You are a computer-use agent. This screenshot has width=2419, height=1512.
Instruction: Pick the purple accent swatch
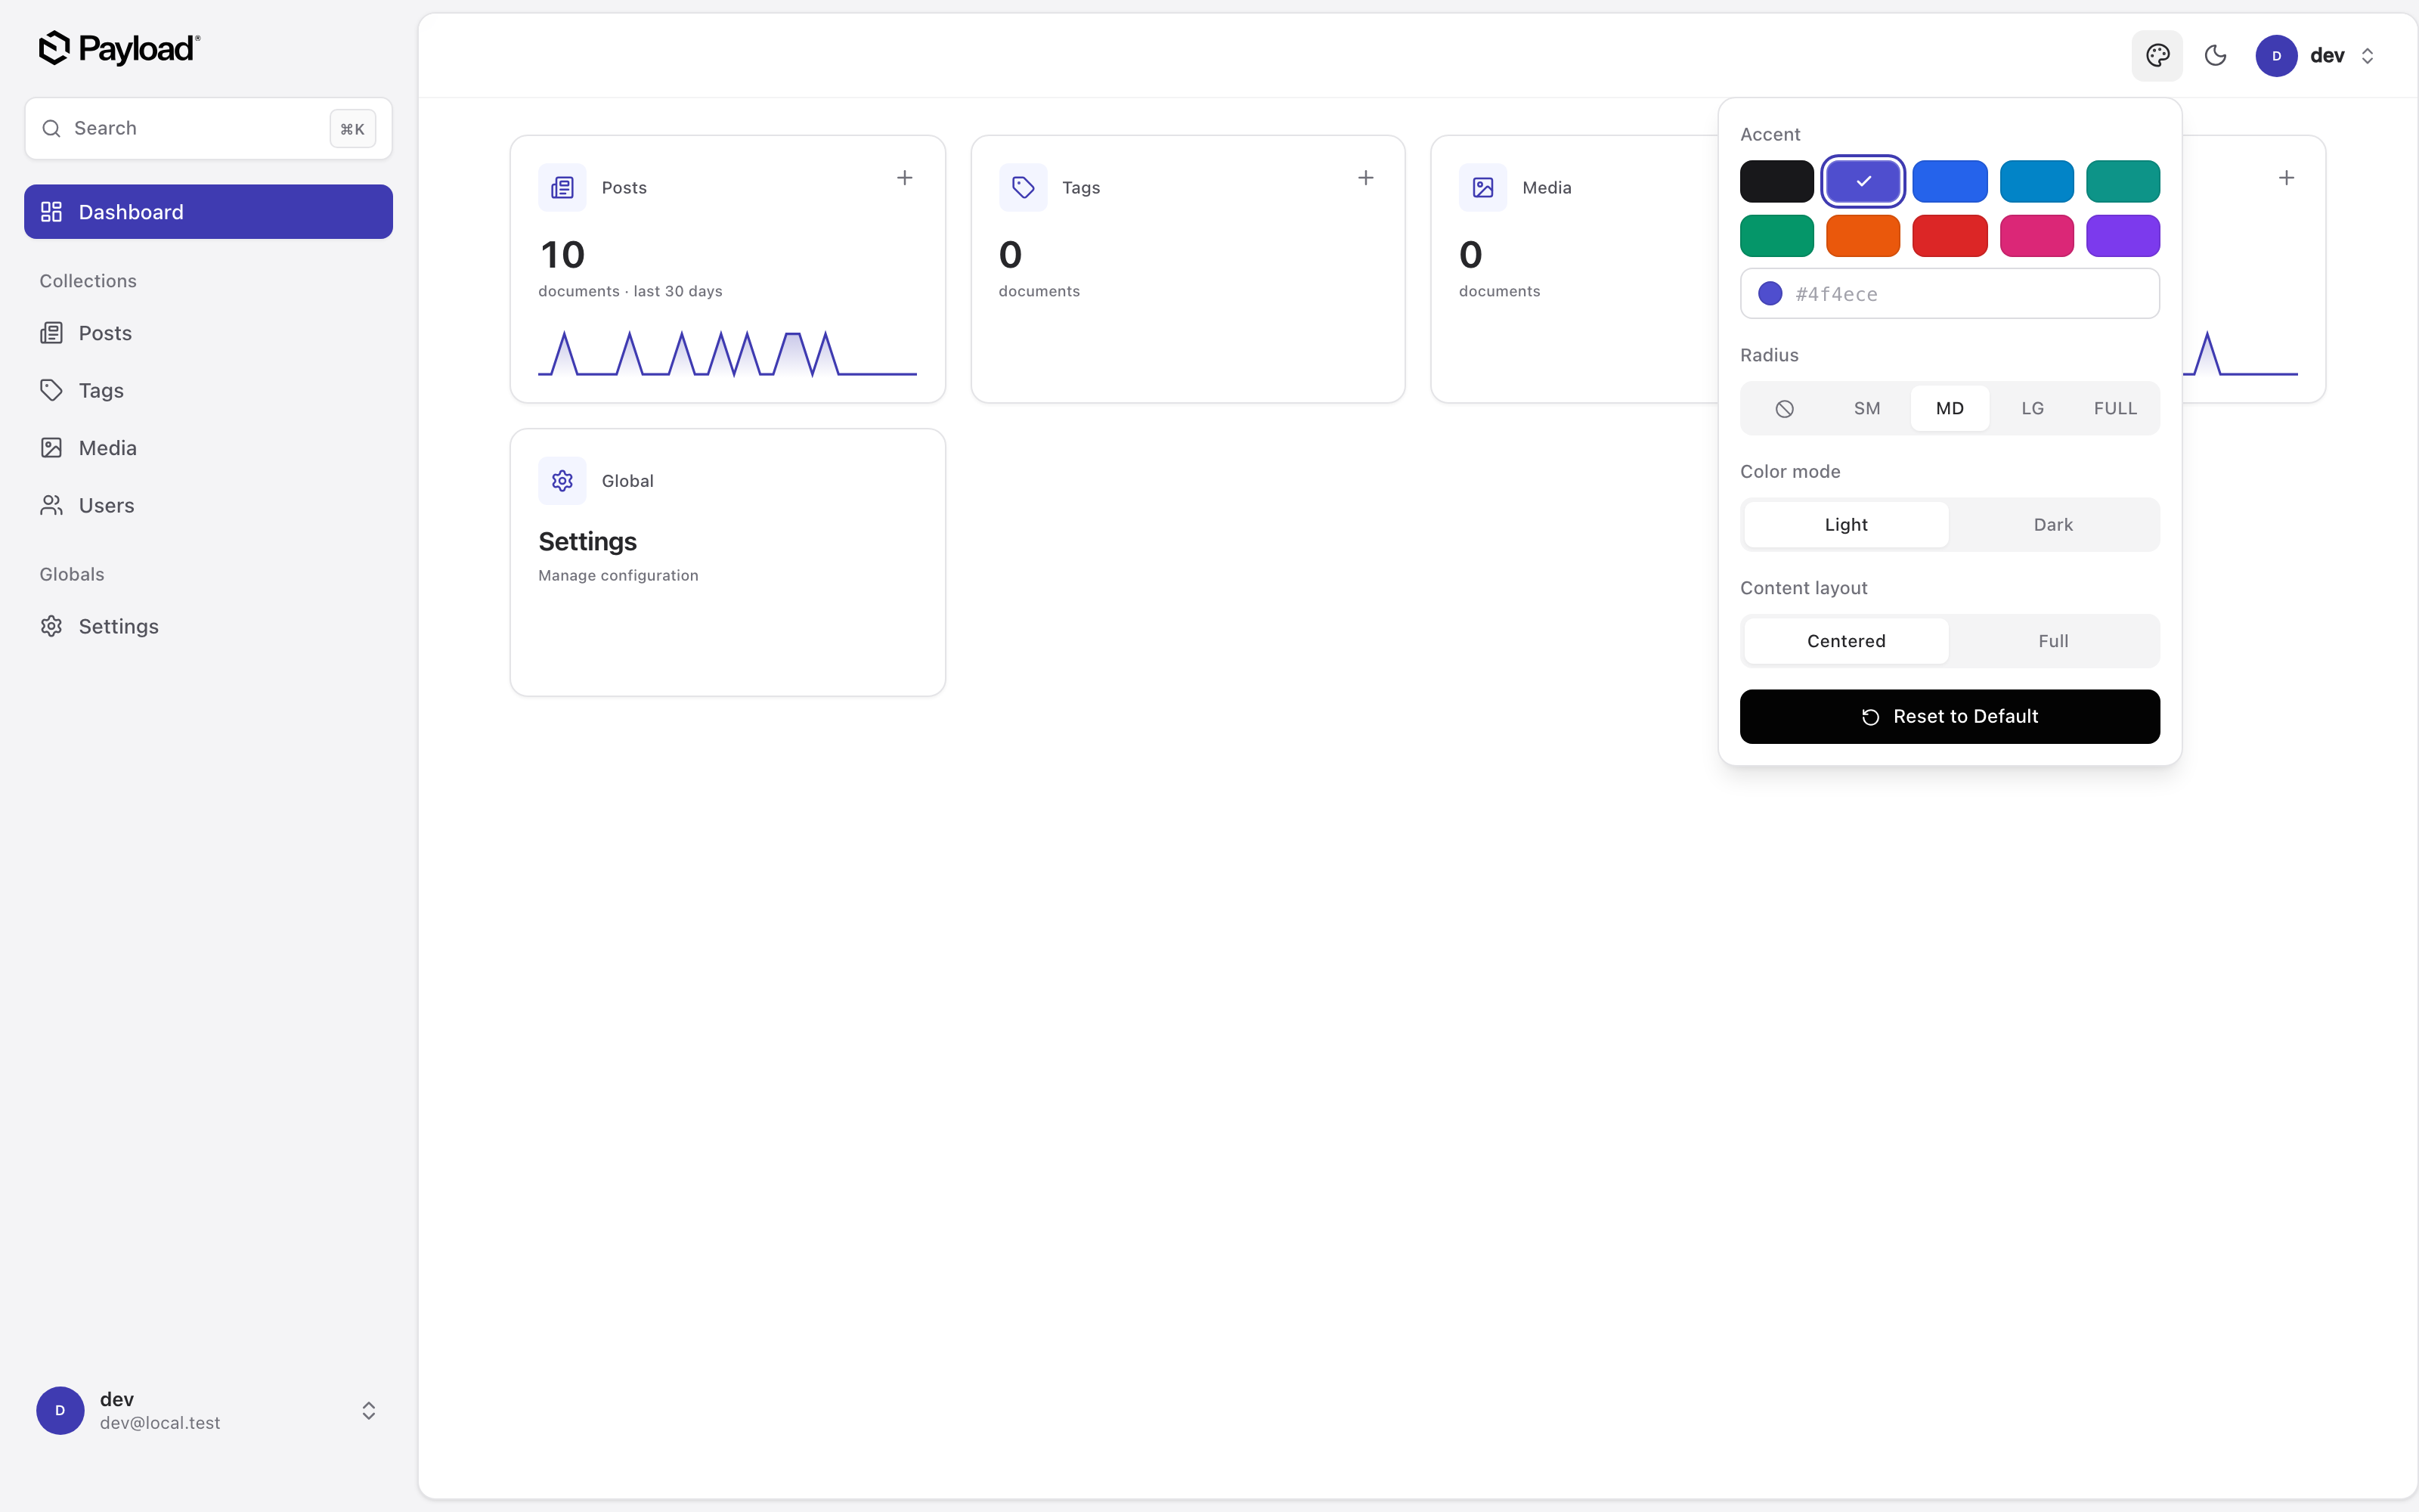tap(2122, 236)
